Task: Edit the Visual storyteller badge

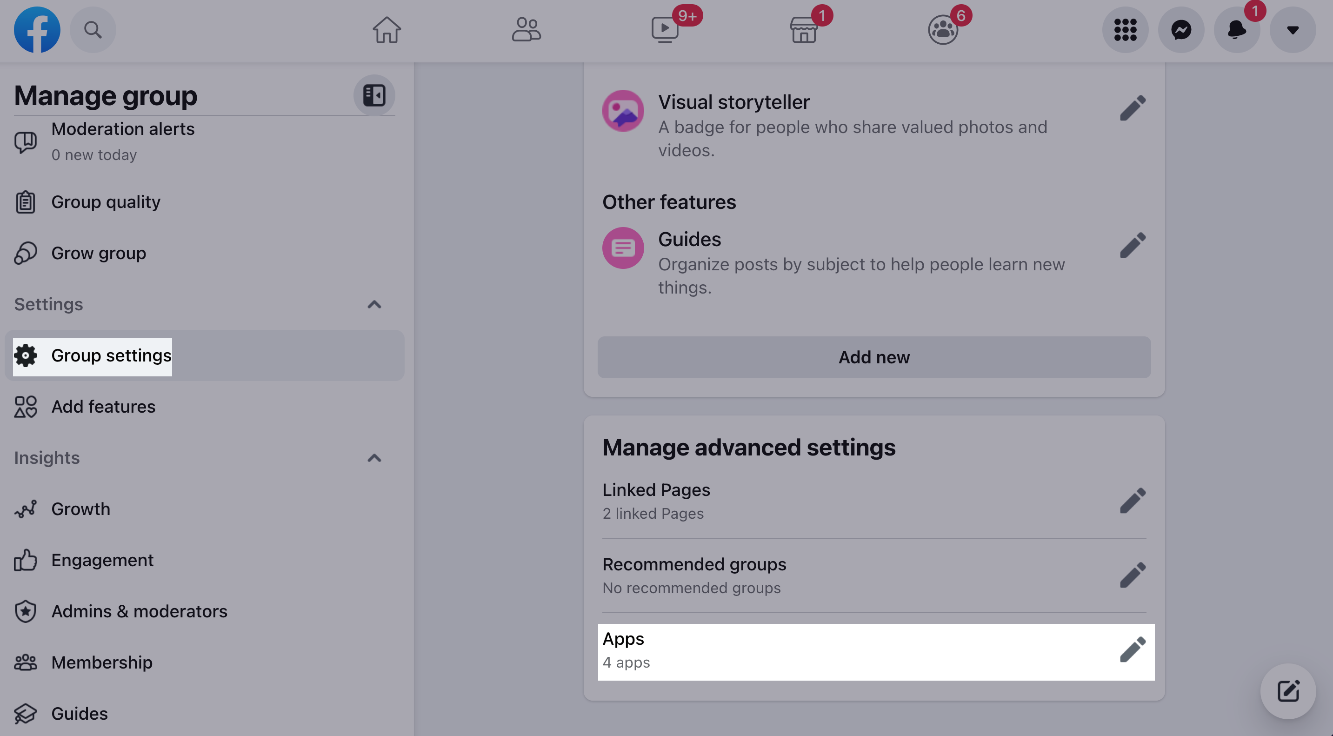Action: [1133, 107]
